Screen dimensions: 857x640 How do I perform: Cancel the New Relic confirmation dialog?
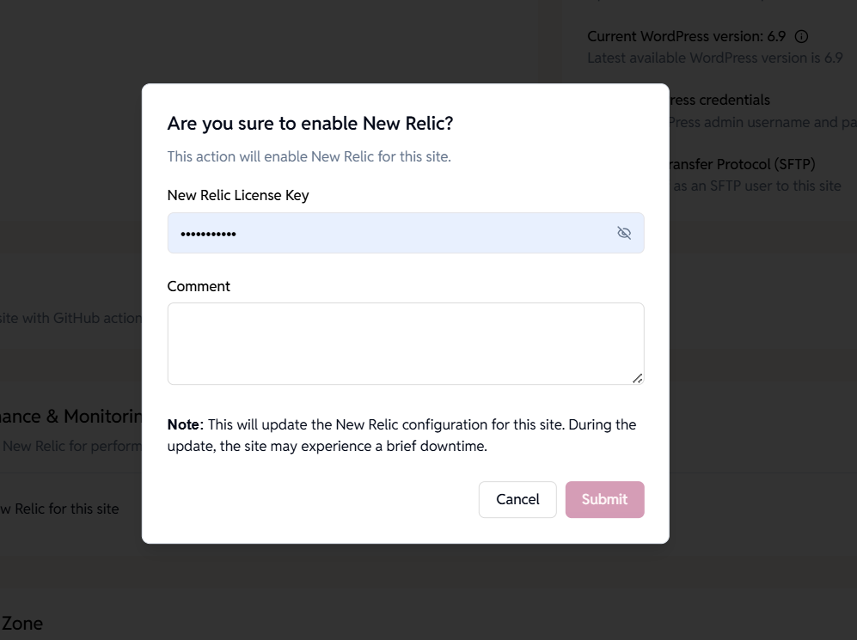pyautogui.click(x=517, y=499)
